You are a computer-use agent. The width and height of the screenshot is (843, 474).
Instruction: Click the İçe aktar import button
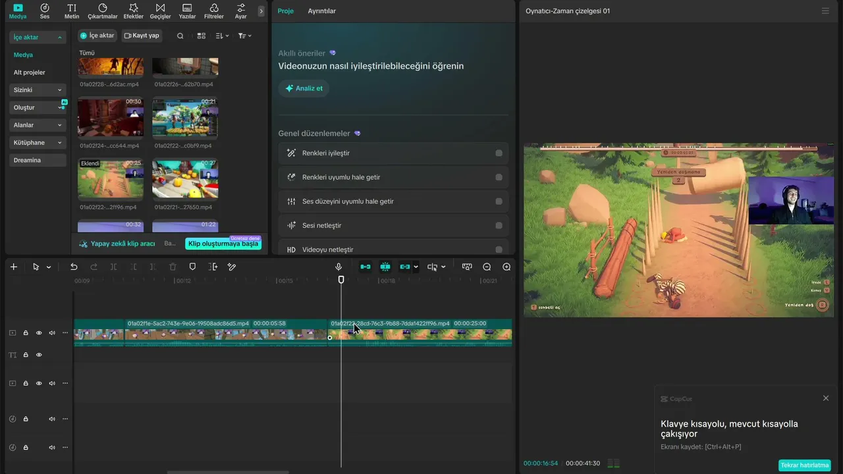tap(97, 36)
